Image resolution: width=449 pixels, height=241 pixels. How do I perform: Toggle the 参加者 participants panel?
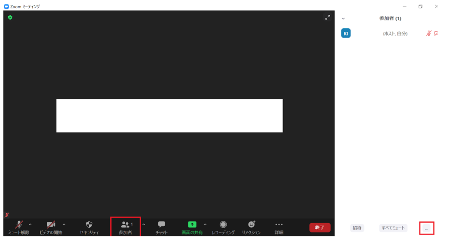pyautogui.click(x=125, y=227)
